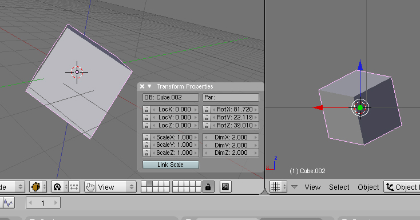Click the render this window image icon
Screen dimensions: 420x220
pos(225,186)
